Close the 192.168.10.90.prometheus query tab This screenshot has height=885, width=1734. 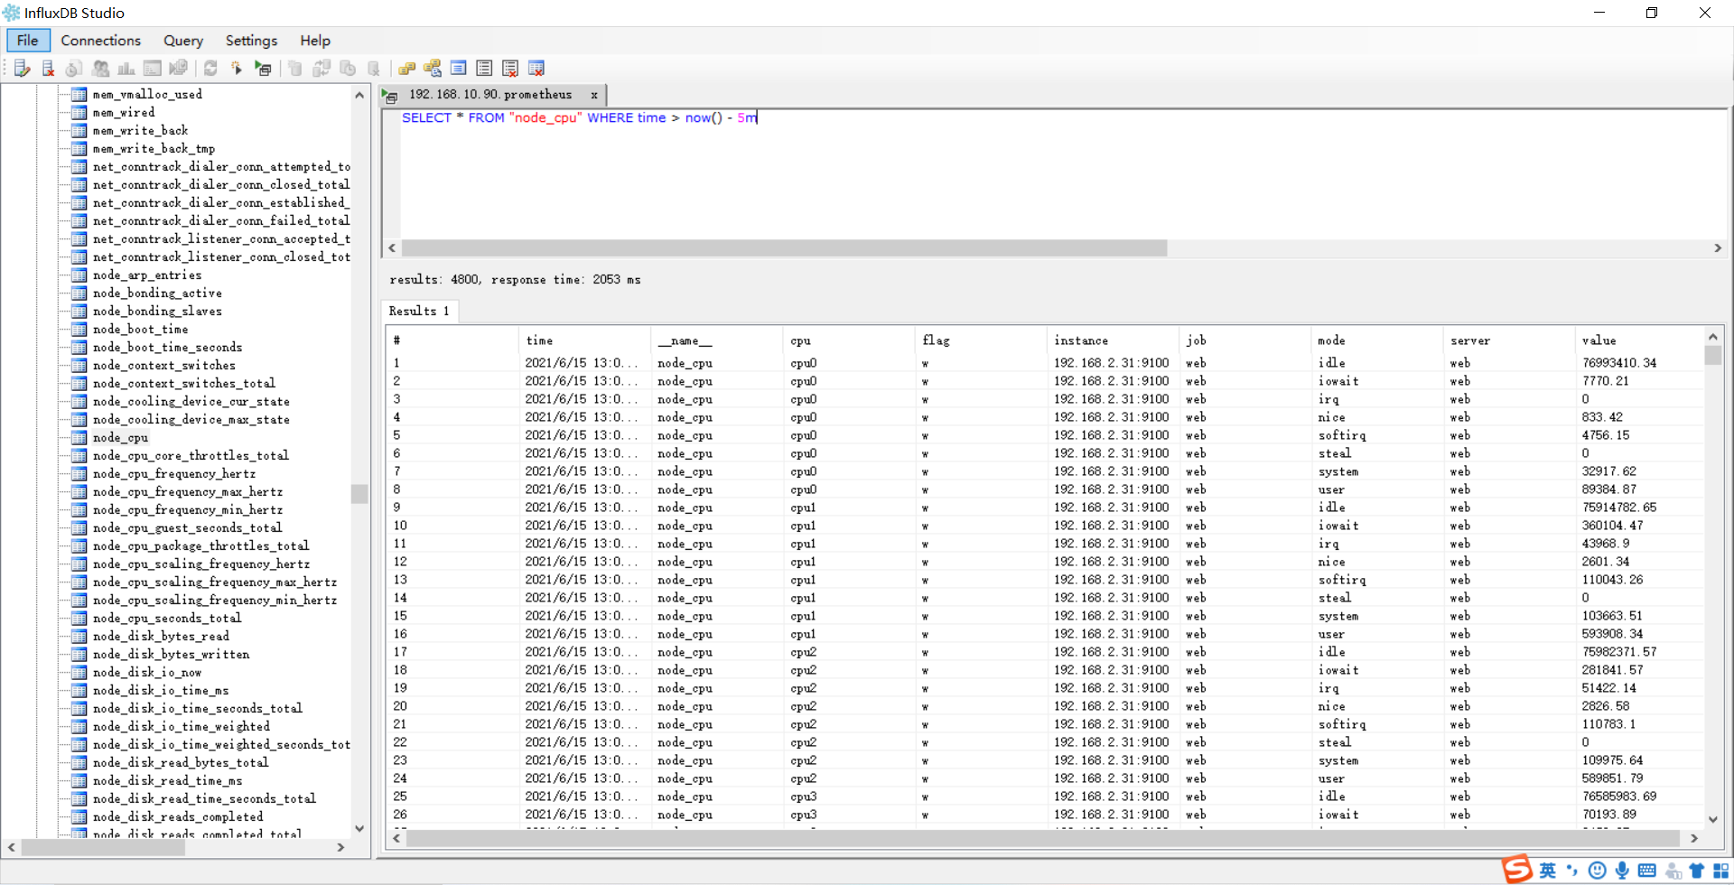pyautogui.click(x=594, y=95)
